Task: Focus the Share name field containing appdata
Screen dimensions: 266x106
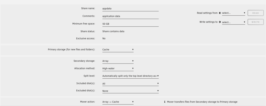Action: (130, 9)
